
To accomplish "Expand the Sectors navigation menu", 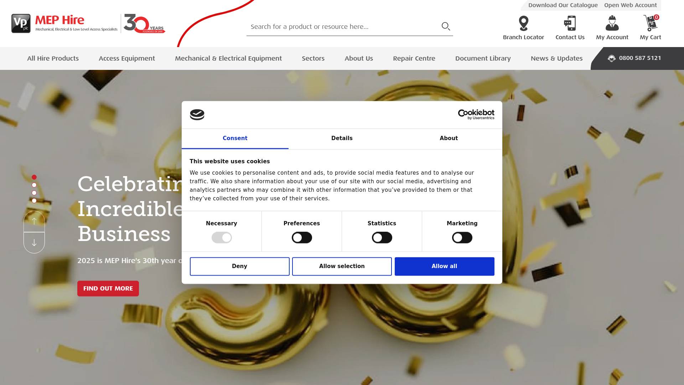I will pos(313,58).
